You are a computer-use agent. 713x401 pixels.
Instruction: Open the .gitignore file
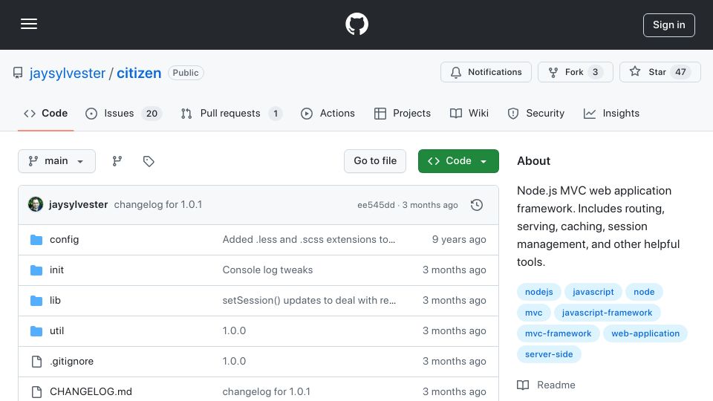tap(72, 362)
